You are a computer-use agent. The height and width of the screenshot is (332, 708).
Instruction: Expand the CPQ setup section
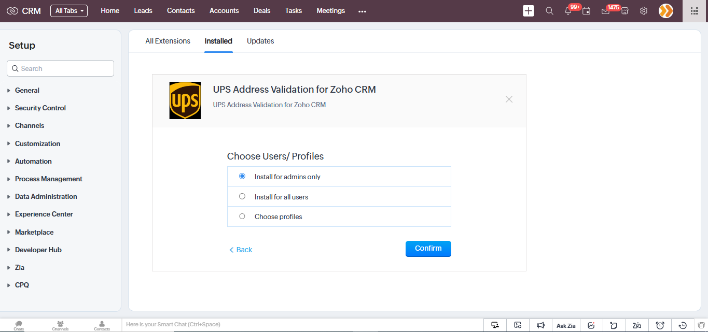point(22,285)
